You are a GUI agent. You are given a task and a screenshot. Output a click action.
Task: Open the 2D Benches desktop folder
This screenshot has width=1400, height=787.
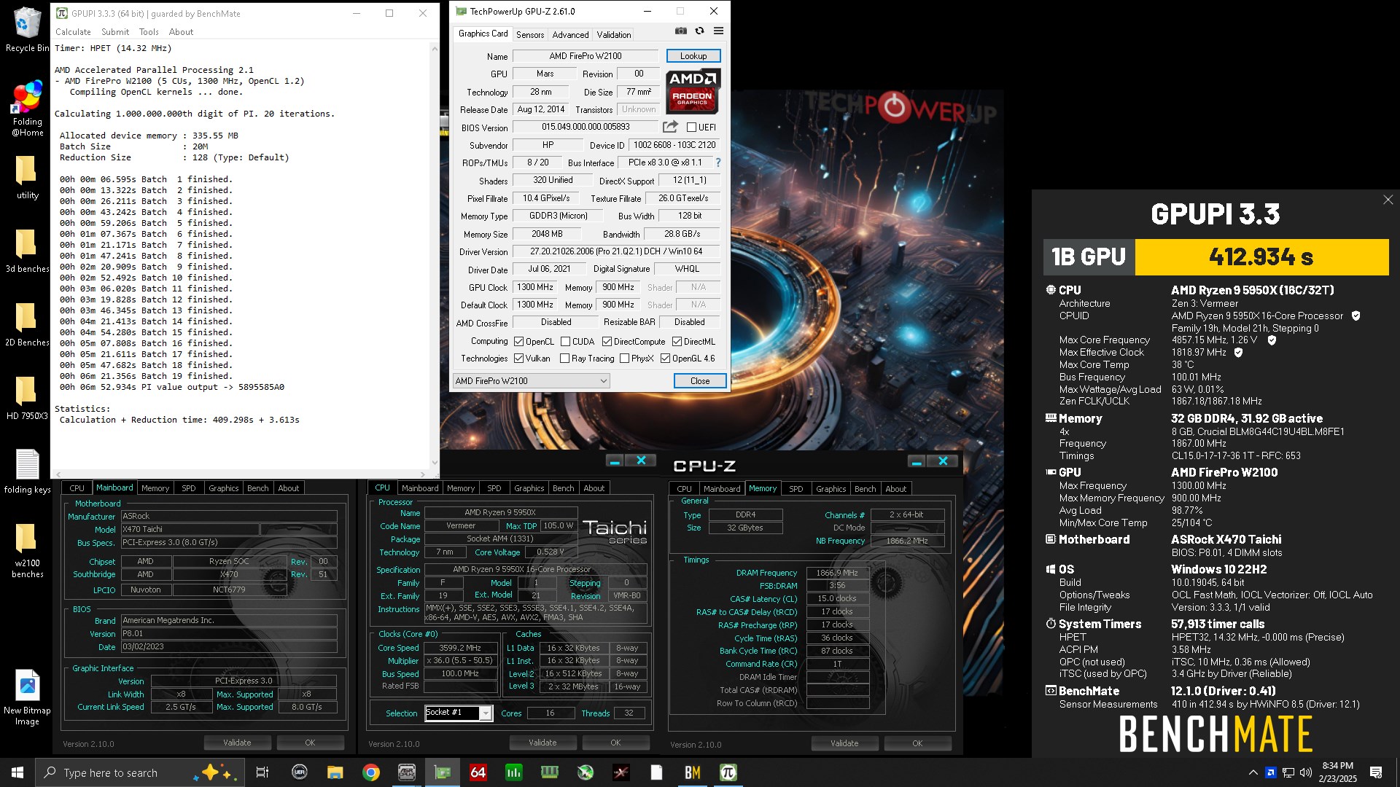click(x=27, y=325)
